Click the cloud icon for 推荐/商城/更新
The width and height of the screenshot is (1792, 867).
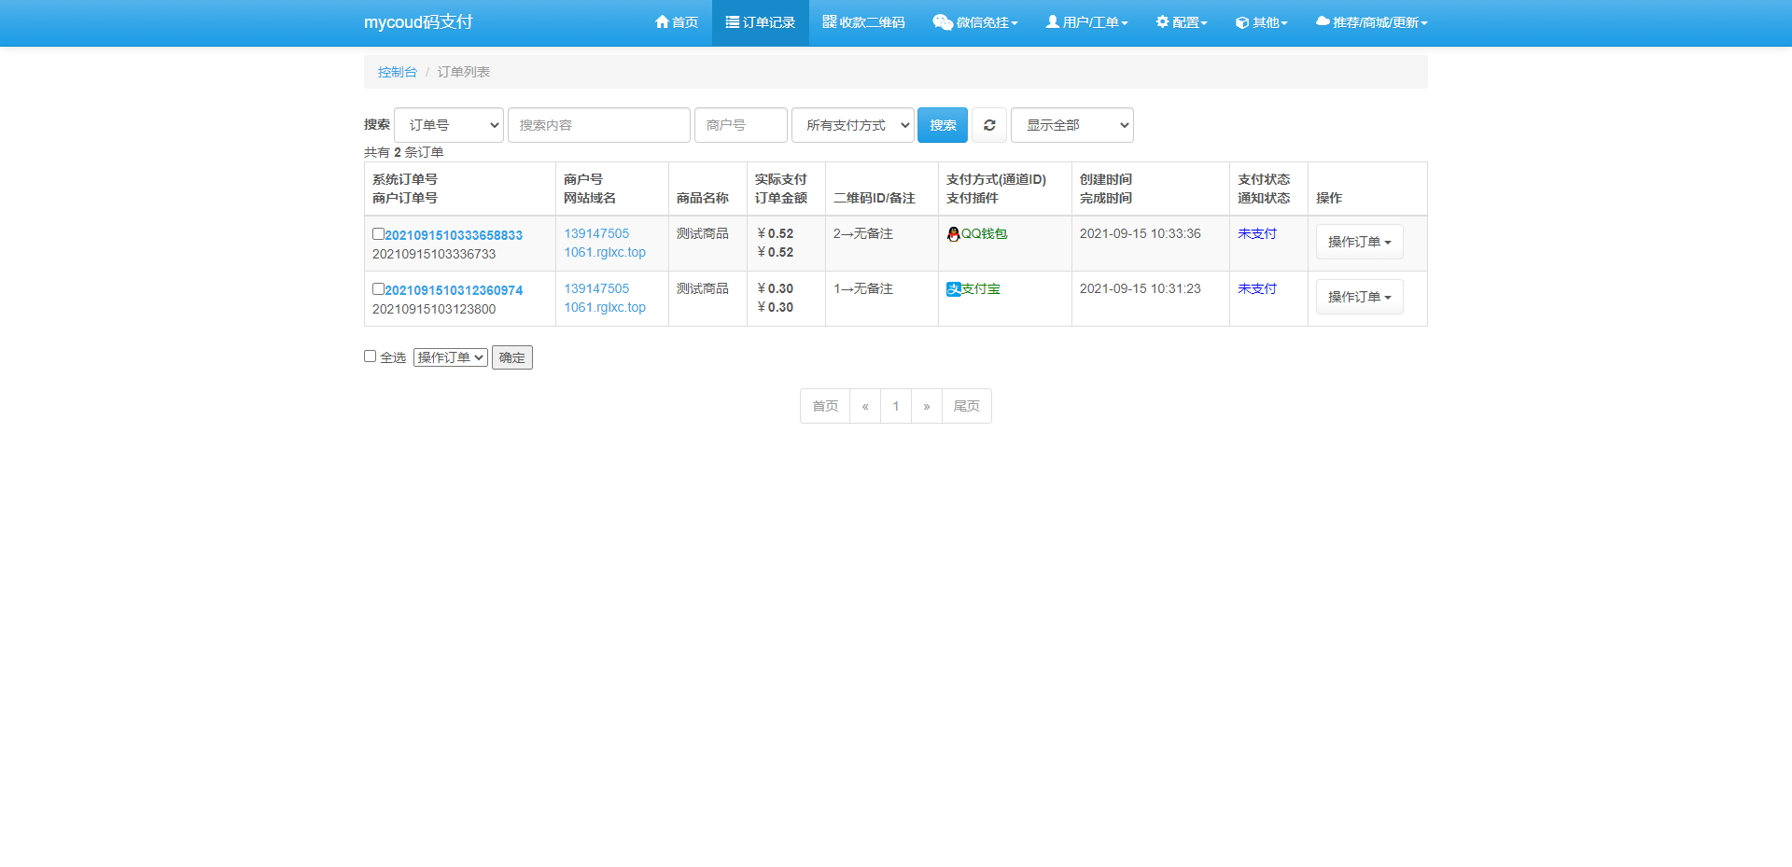1322,21
